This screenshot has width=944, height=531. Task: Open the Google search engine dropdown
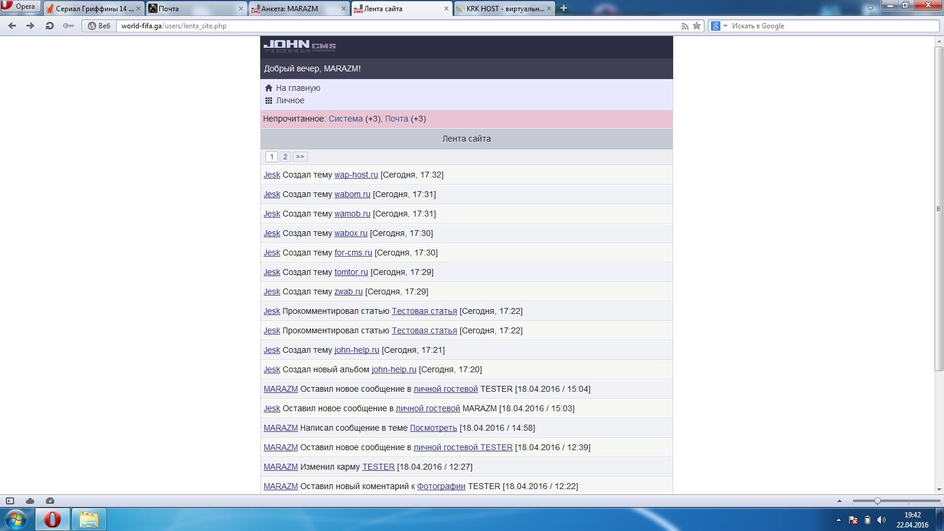click(719, 26)
